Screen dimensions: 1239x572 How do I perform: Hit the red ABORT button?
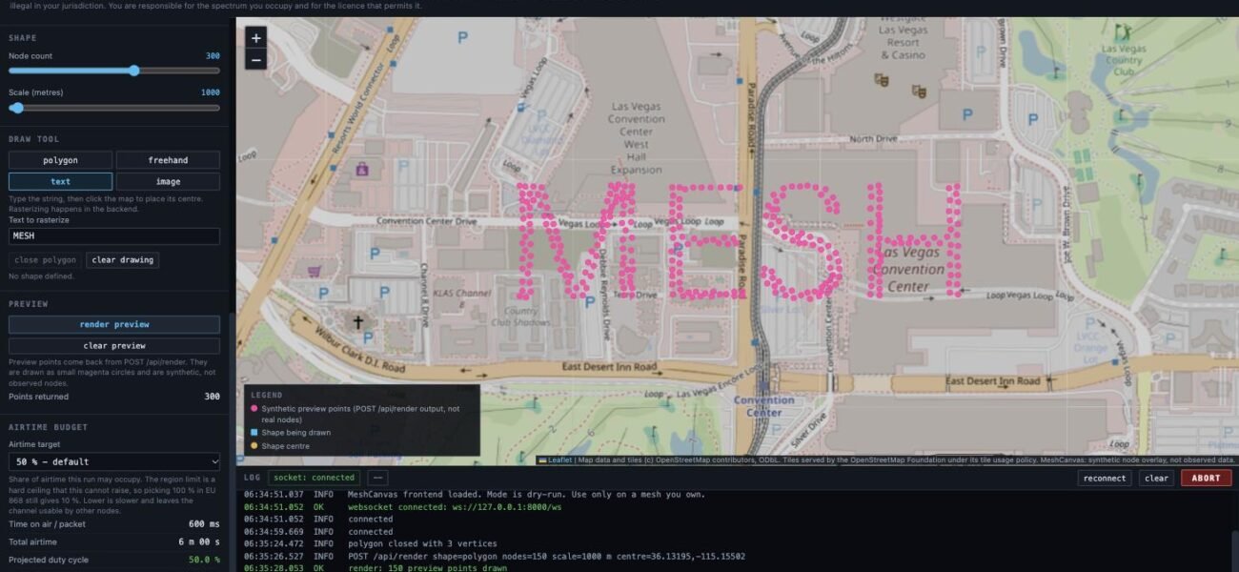tap(1206, 479)
